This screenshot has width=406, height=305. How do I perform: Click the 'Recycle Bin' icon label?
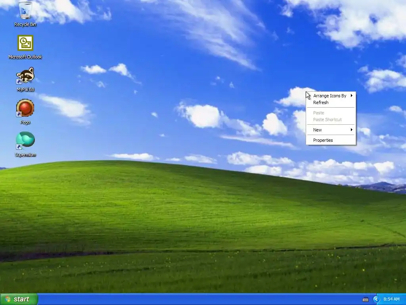pos(25,24)
